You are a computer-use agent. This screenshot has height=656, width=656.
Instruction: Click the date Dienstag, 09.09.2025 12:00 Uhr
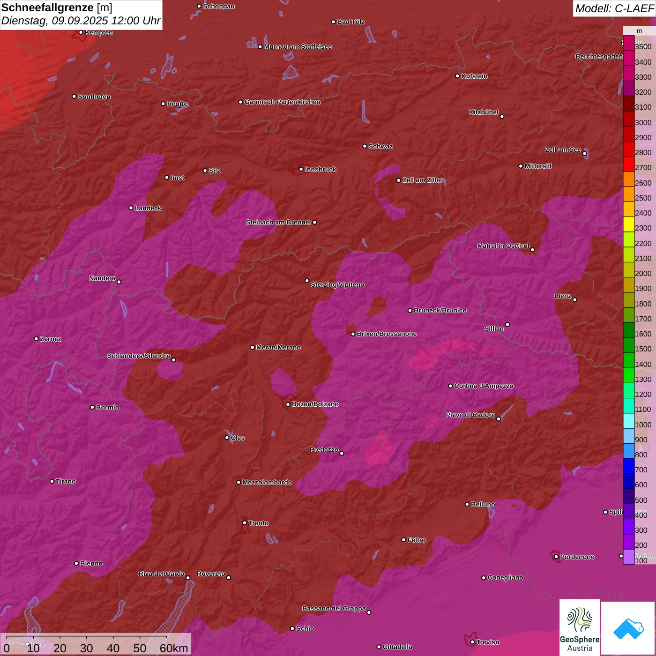click(81, 21)
